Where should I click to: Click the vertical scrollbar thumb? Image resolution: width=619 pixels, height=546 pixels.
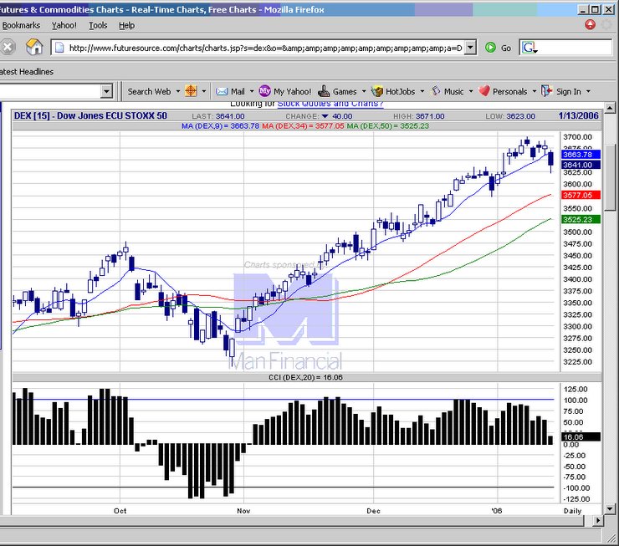point(610,177)
